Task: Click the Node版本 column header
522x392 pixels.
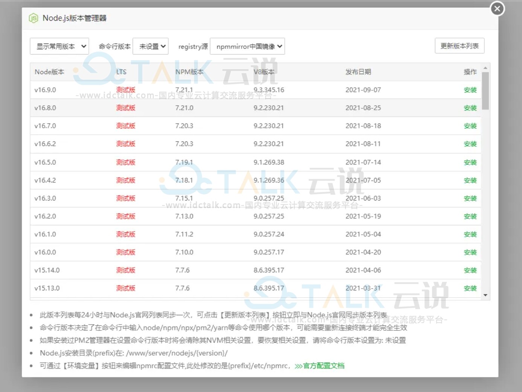Action: pyautogui.click(x=49, y=72)
